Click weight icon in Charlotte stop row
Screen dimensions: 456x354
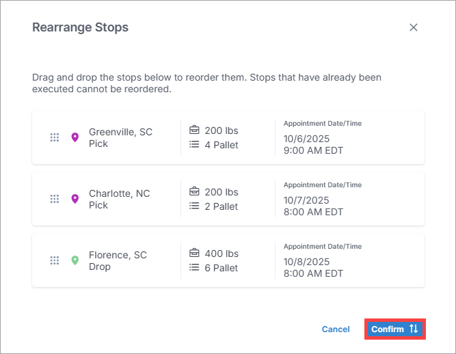194,192
